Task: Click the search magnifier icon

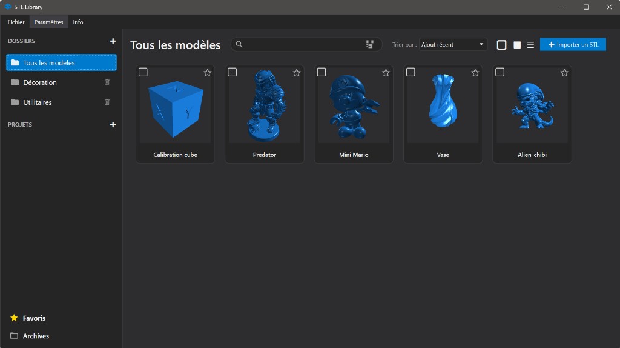Action: [x=239, y=44]
